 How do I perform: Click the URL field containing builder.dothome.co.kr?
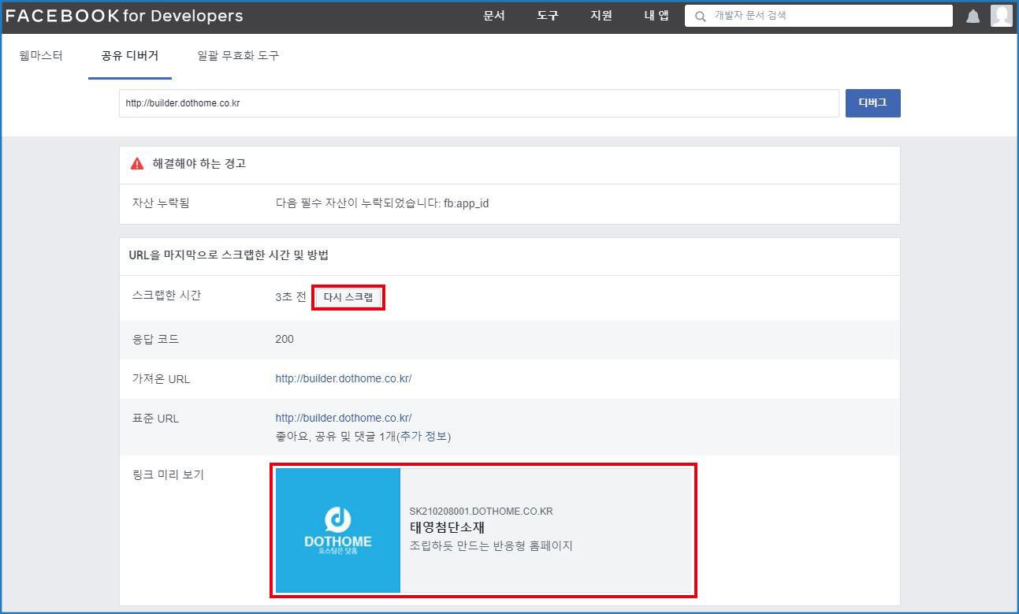pyautogui.click(x=478, y=103)
